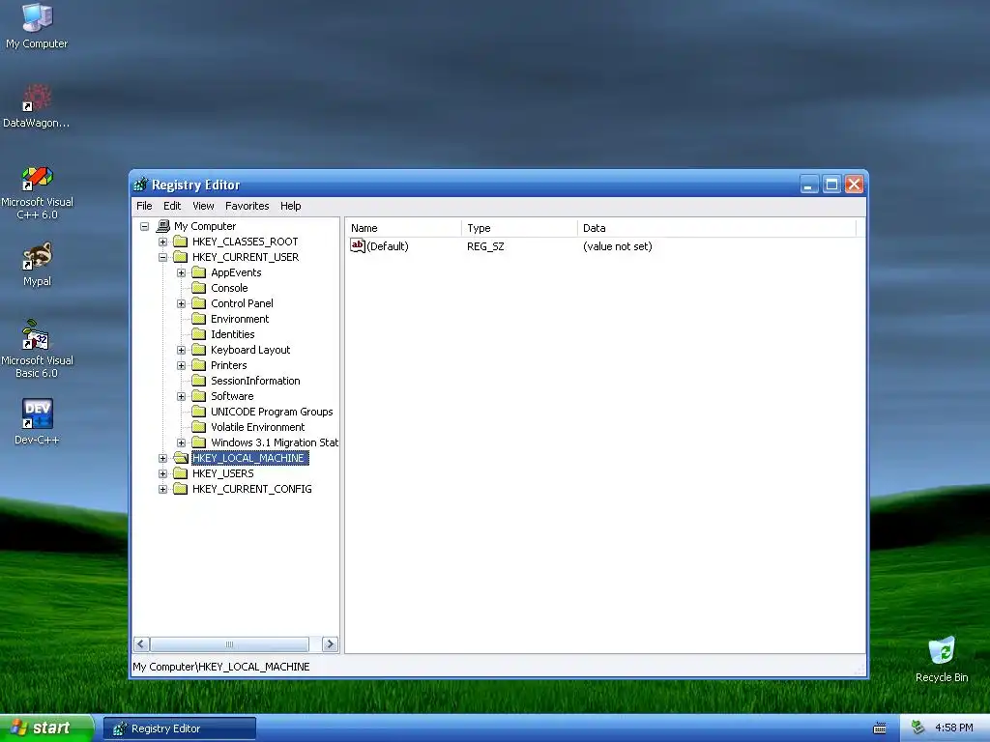990x742 pixels.
Task: Select the (Default) value name
Action: click(x=388, y=246)
